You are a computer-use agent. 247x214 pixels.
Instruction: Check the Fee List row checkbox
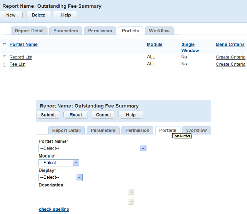point(5,64)
